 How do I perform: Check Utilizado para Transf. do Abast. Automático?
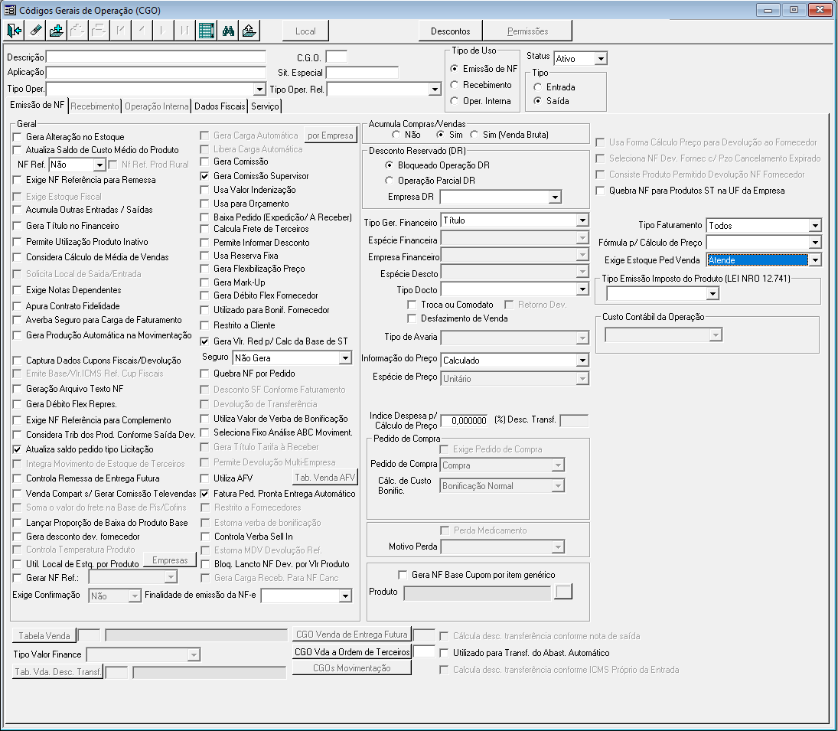pyautogui.click(x=444, y=653)
